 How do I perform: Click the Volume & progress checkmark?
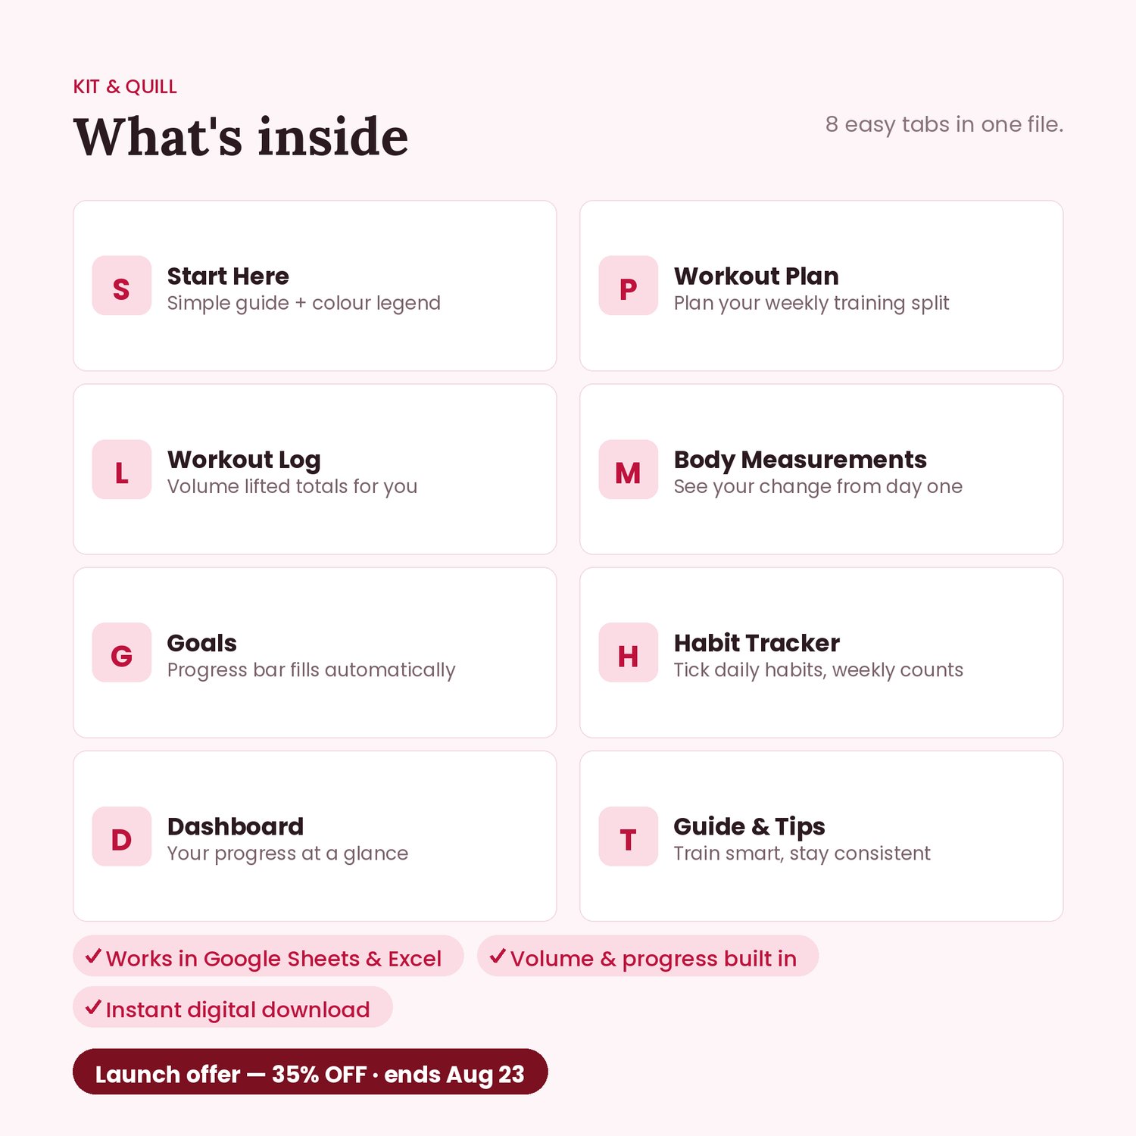(x=498, y=956)
